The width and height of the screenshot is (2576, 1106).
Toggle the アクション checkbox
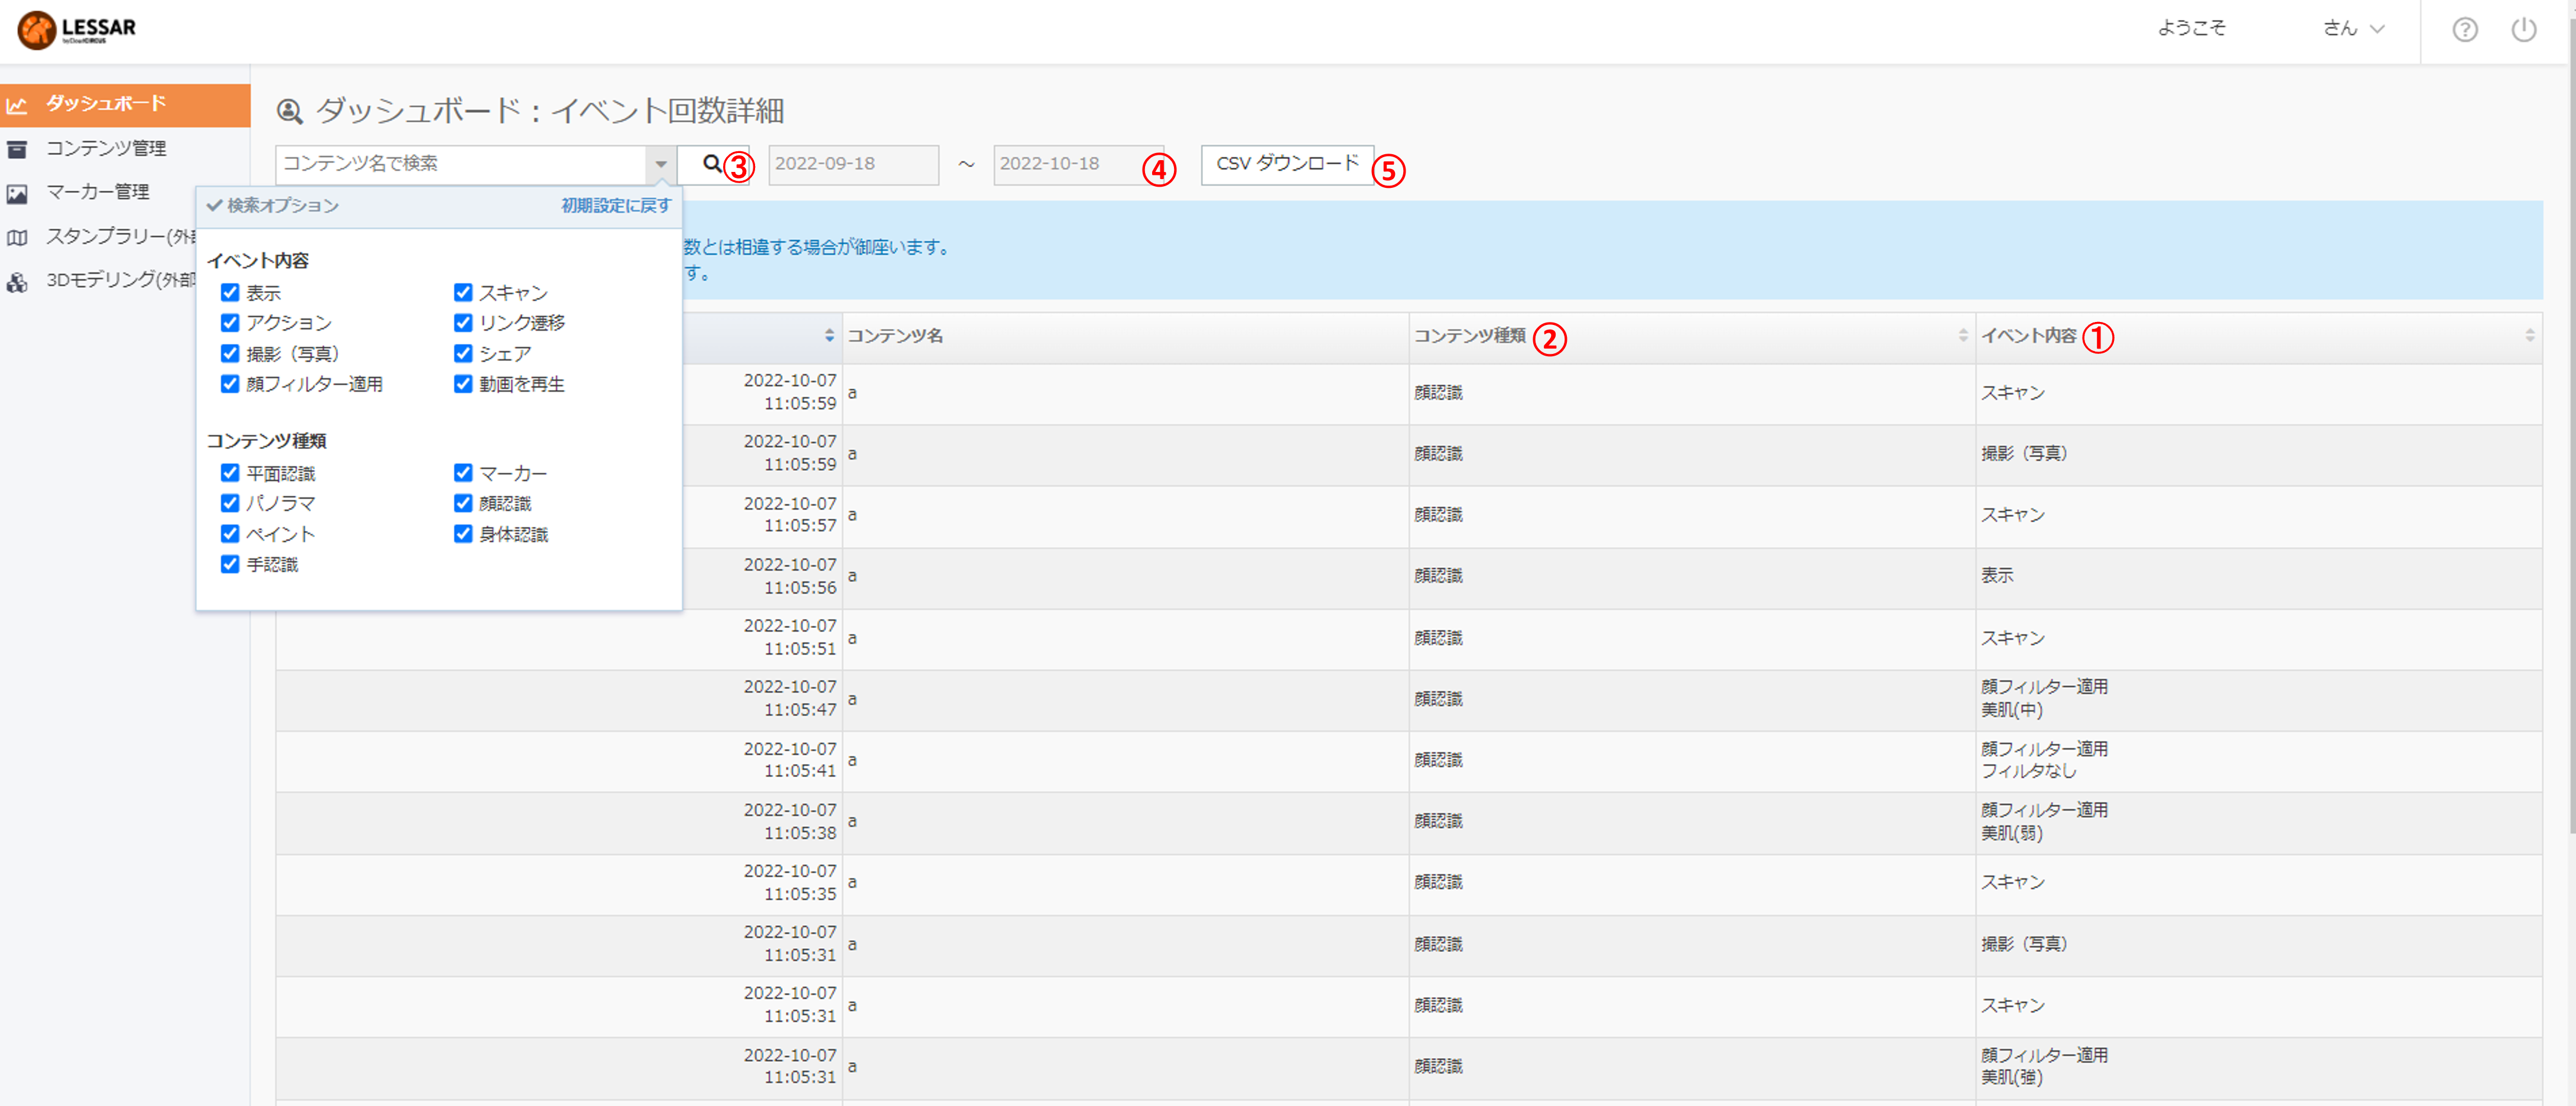[230, 322]
